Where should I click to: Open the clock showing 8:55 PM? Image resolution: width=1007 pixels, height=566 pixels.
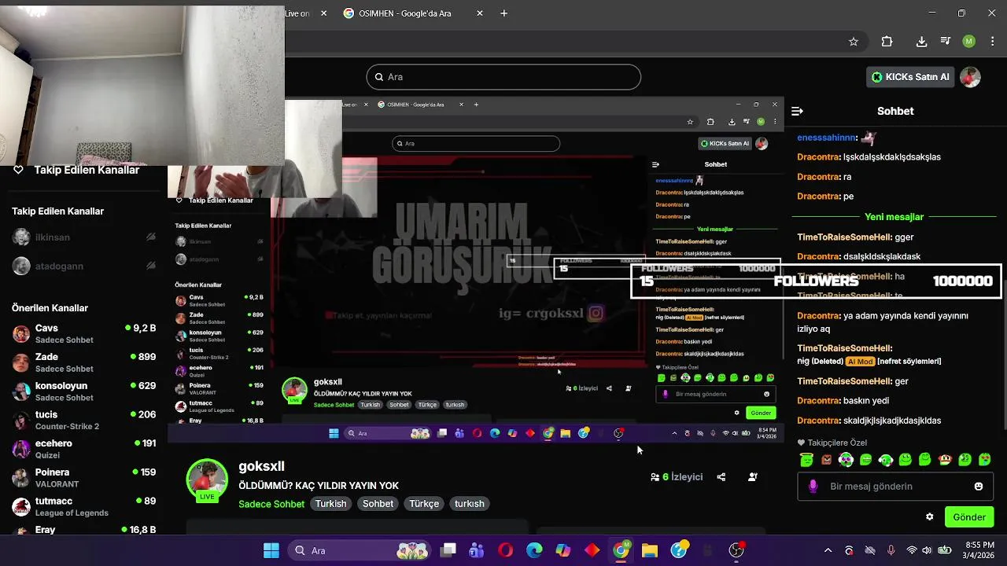979,550
